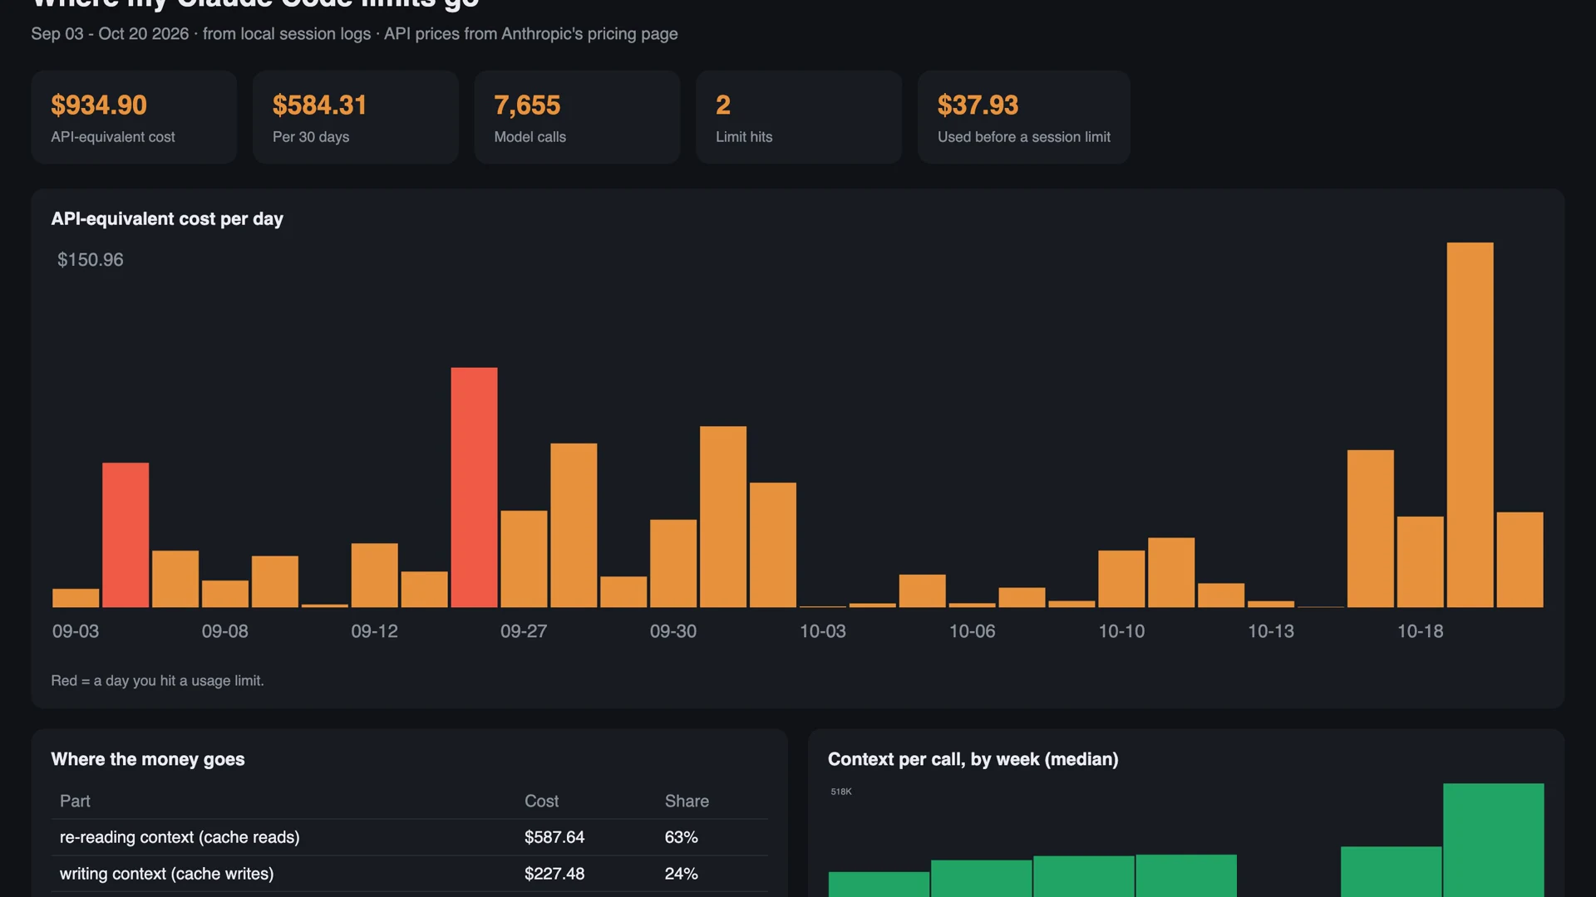Click the orange bar above 09-27 label
The width and height of the screenshot is (1596, 897).
click(x=524, y=559)
